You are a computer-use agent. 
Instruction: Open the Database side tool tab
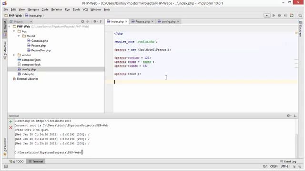coord(301,29)
